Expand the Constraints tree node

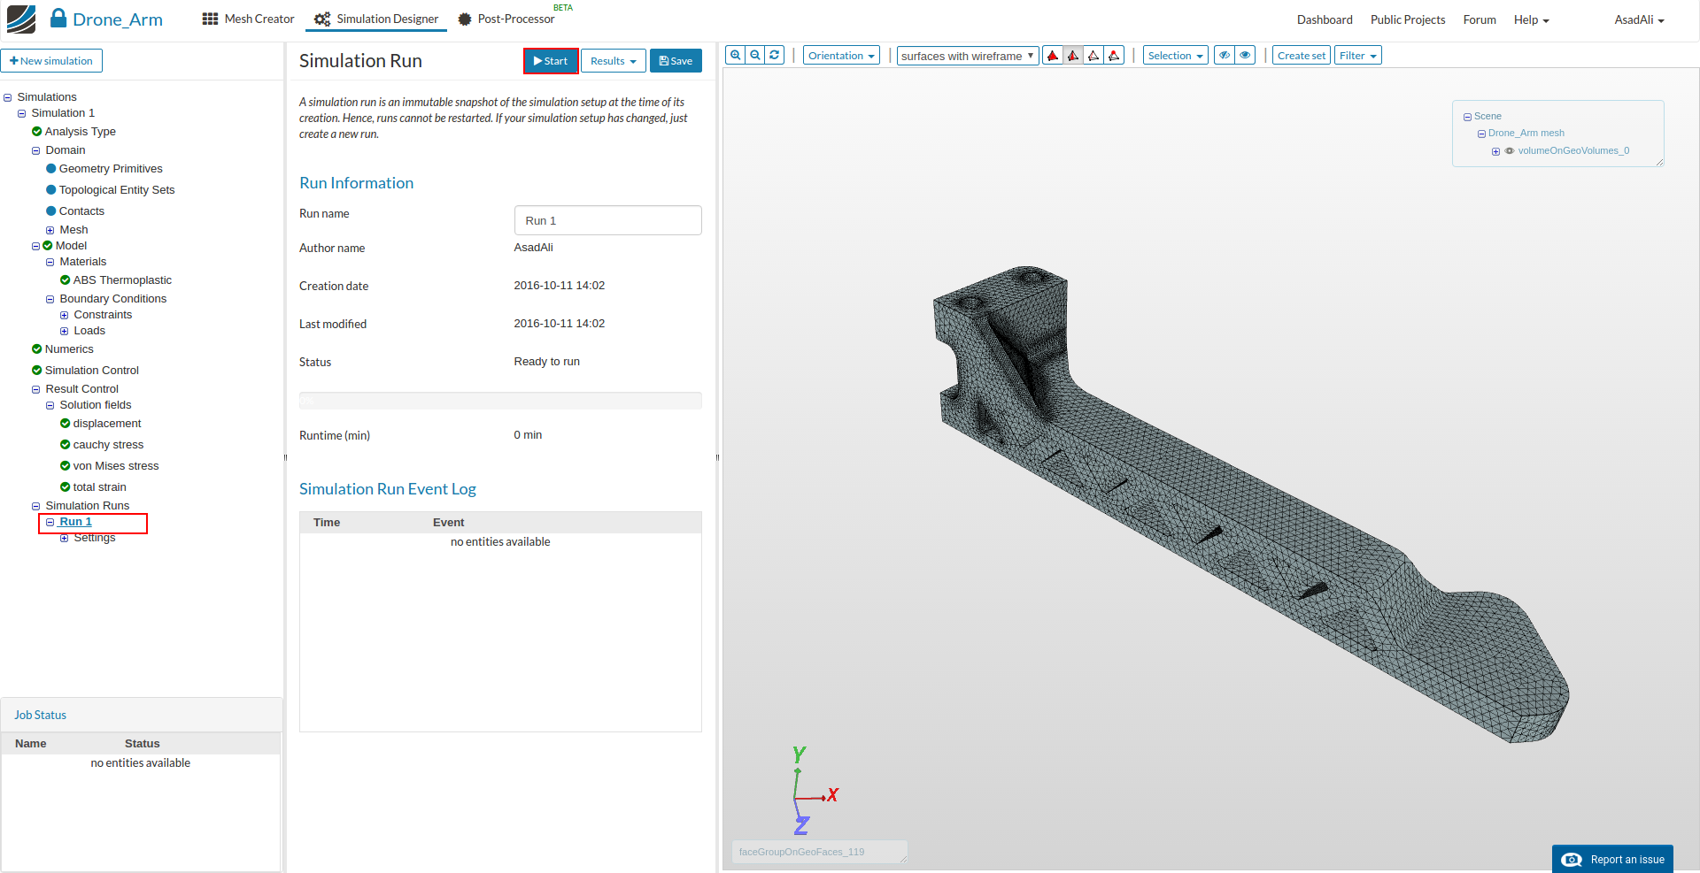pos(64,315)
